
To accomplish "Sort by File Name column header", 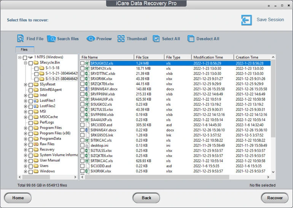I will [x=107, y=57].
